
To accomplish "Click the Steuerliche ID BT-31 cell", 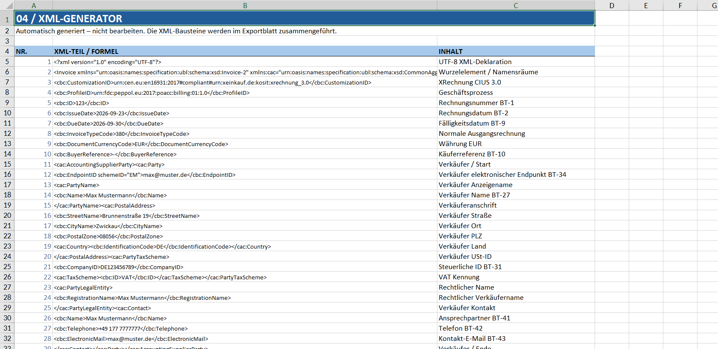I will coord(516,267).
